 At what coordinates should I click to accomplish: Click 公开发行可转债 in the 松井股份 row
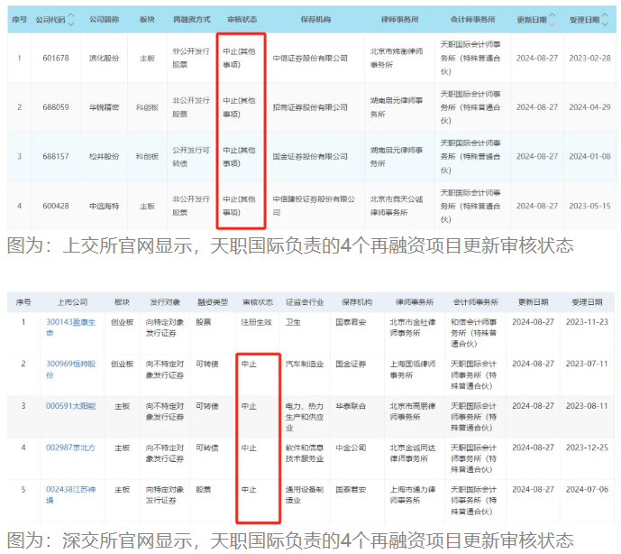point(191,157)
